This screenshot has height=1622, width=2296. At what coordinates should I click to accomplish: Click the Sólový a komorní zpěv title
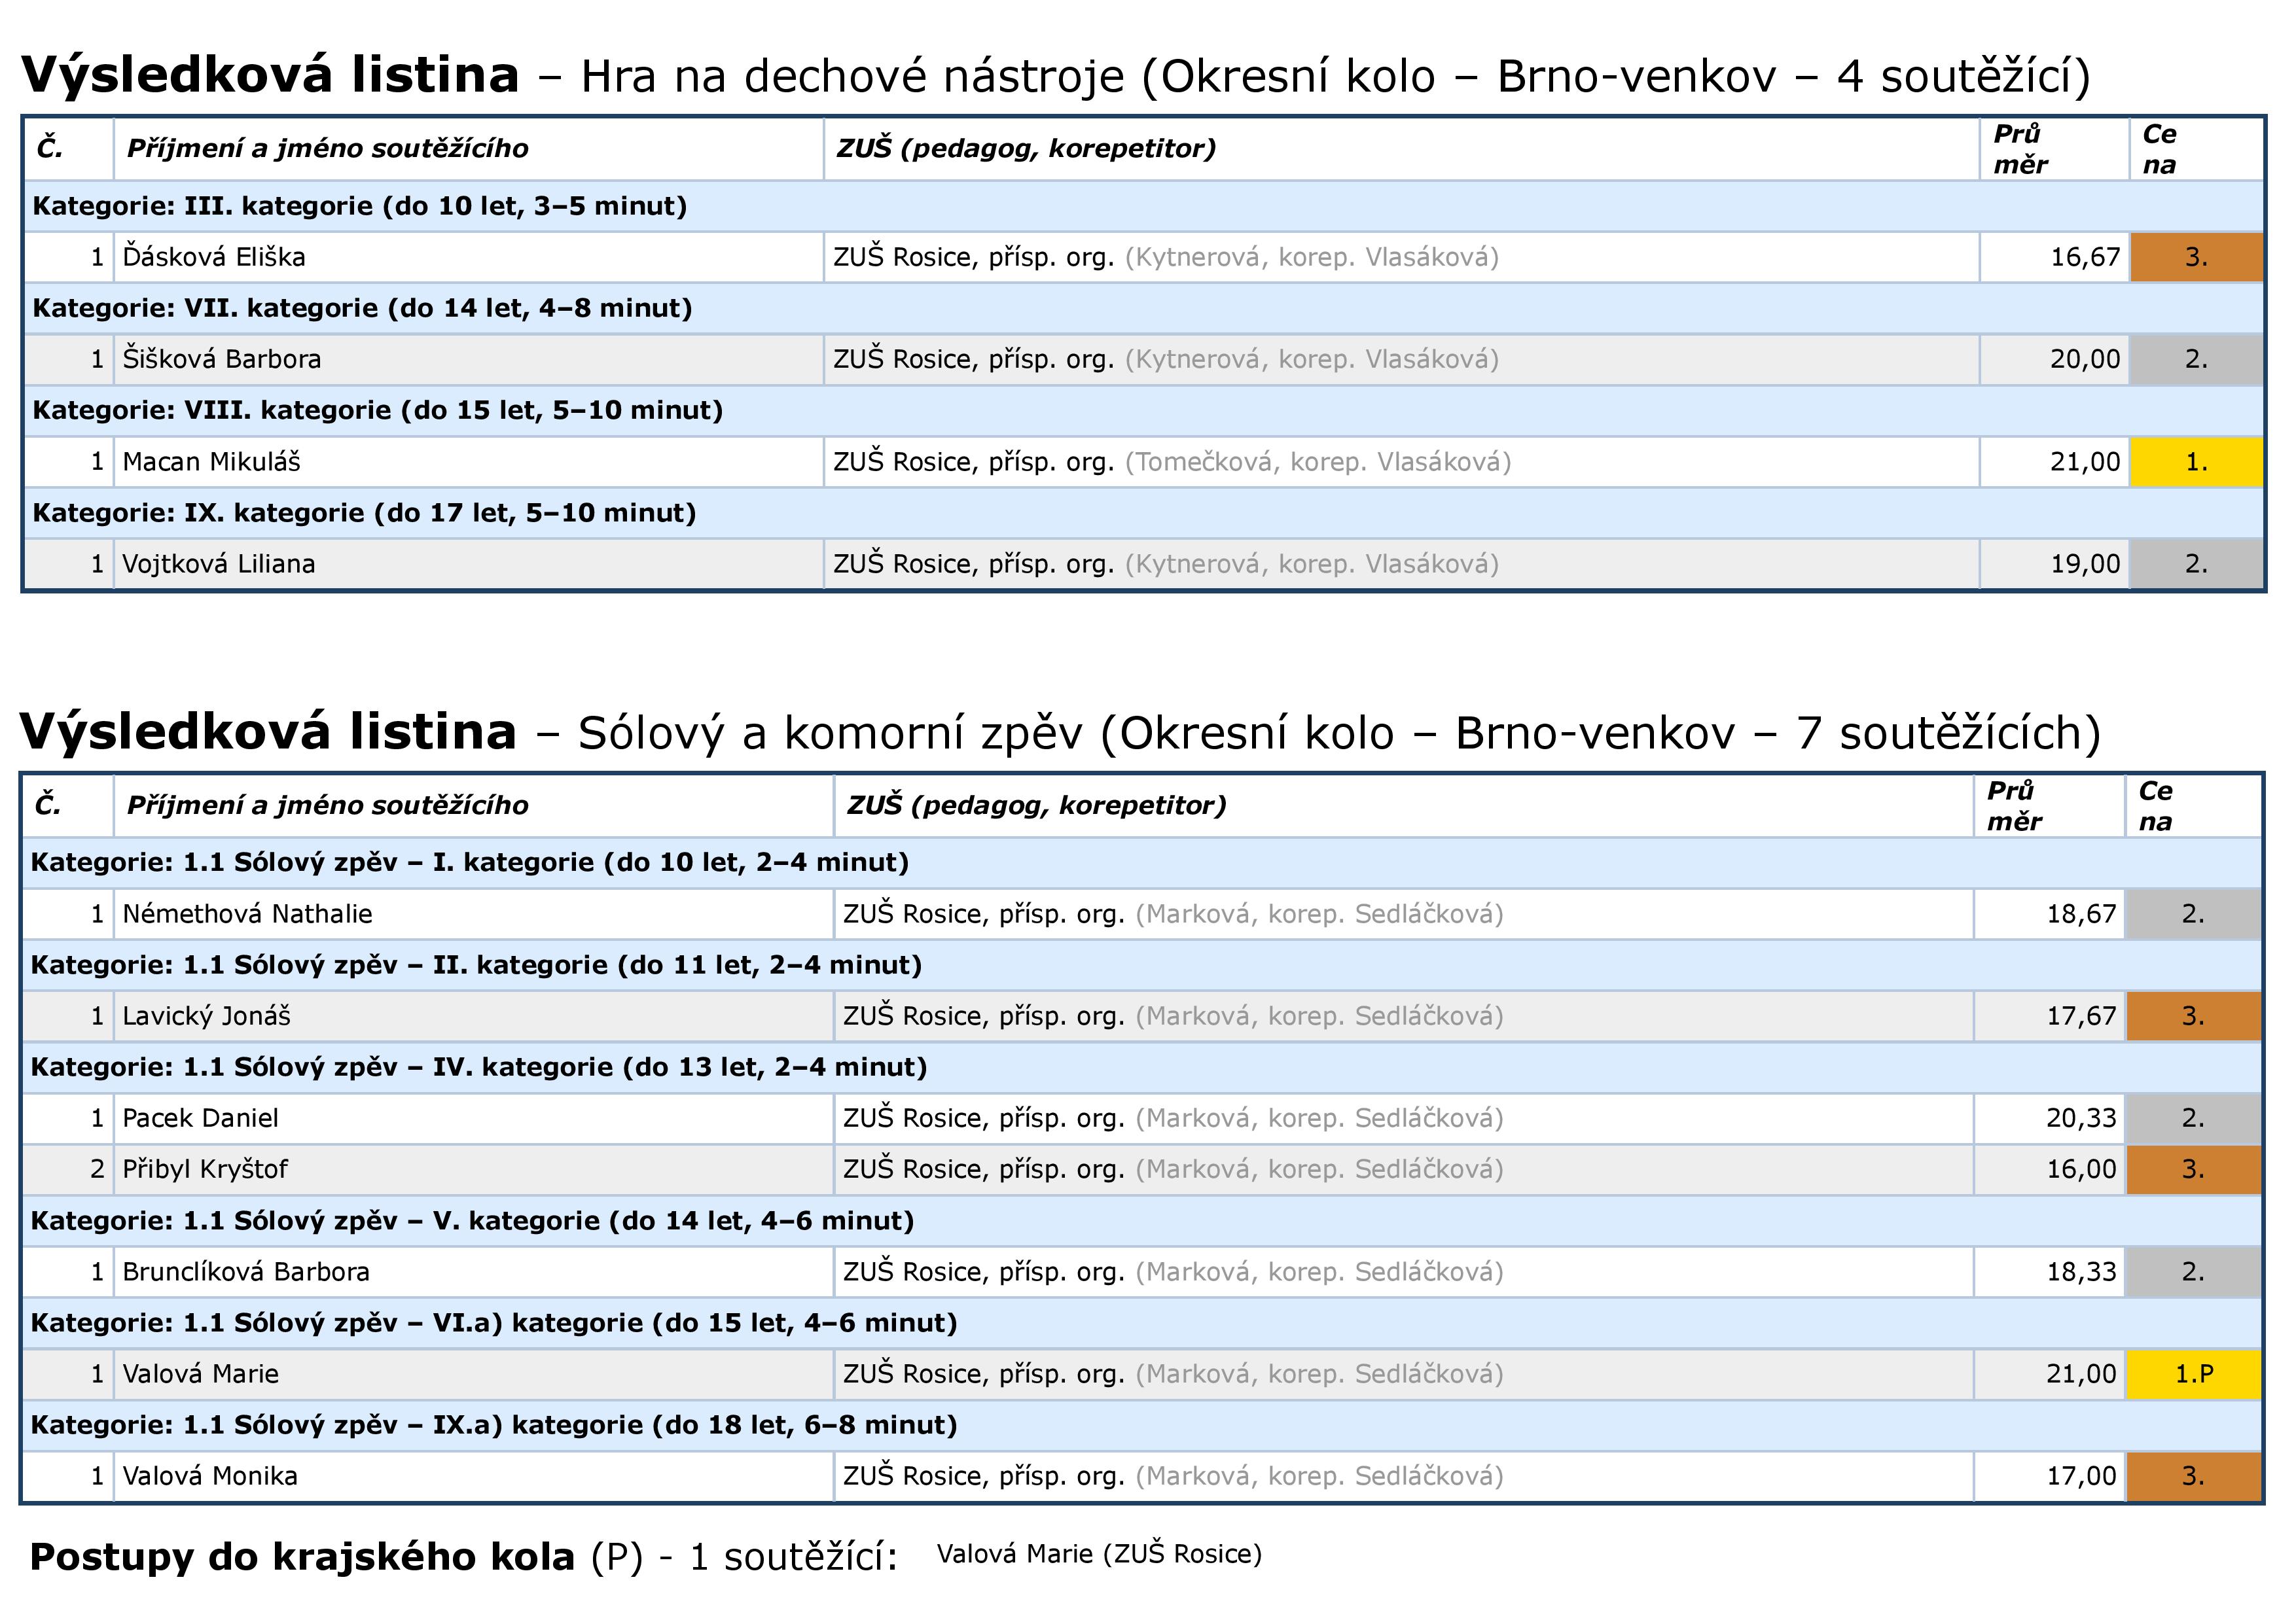pos(830,733)
